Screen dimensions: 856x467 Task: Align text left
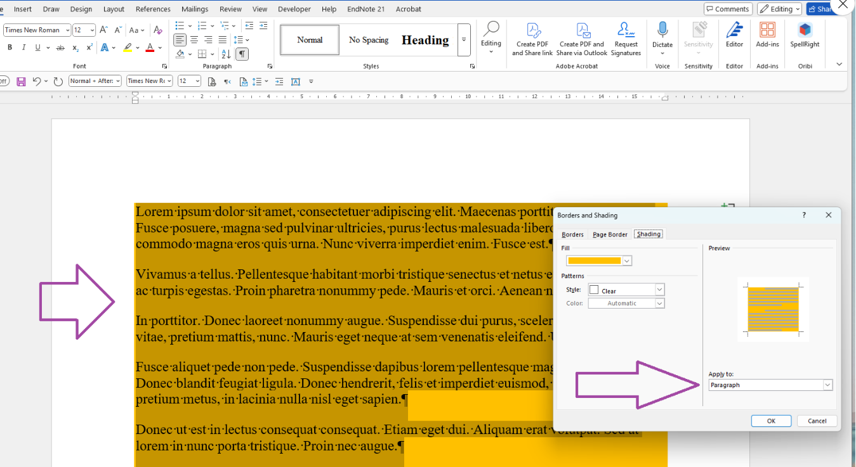(180, 39)
